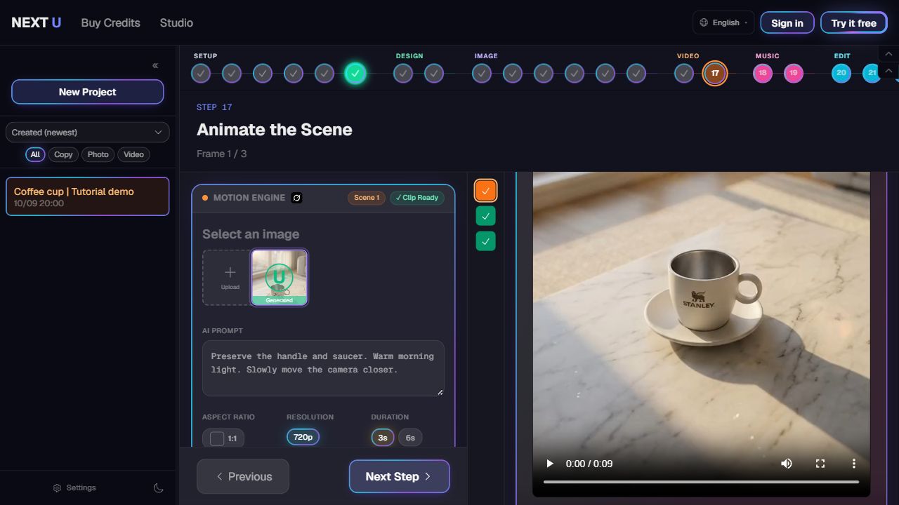Open the video in fullscreen

point(820,464)
